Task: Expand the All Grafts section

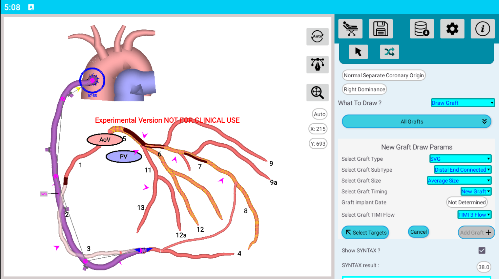Action: (416, 122)
